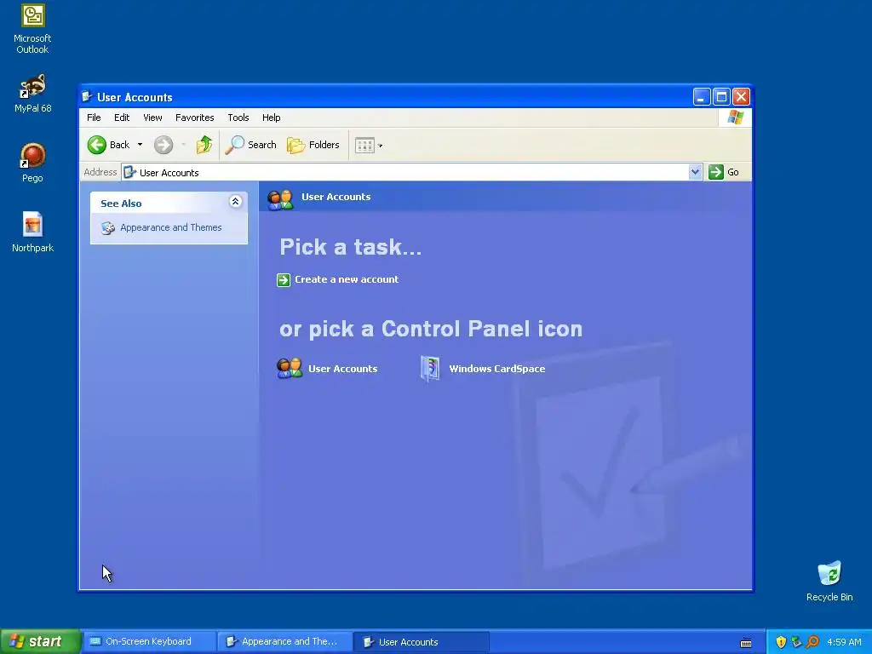Viewport: 872px width, 654px height.
Task: Click the network connection tray icon
Action: point(796,642)
